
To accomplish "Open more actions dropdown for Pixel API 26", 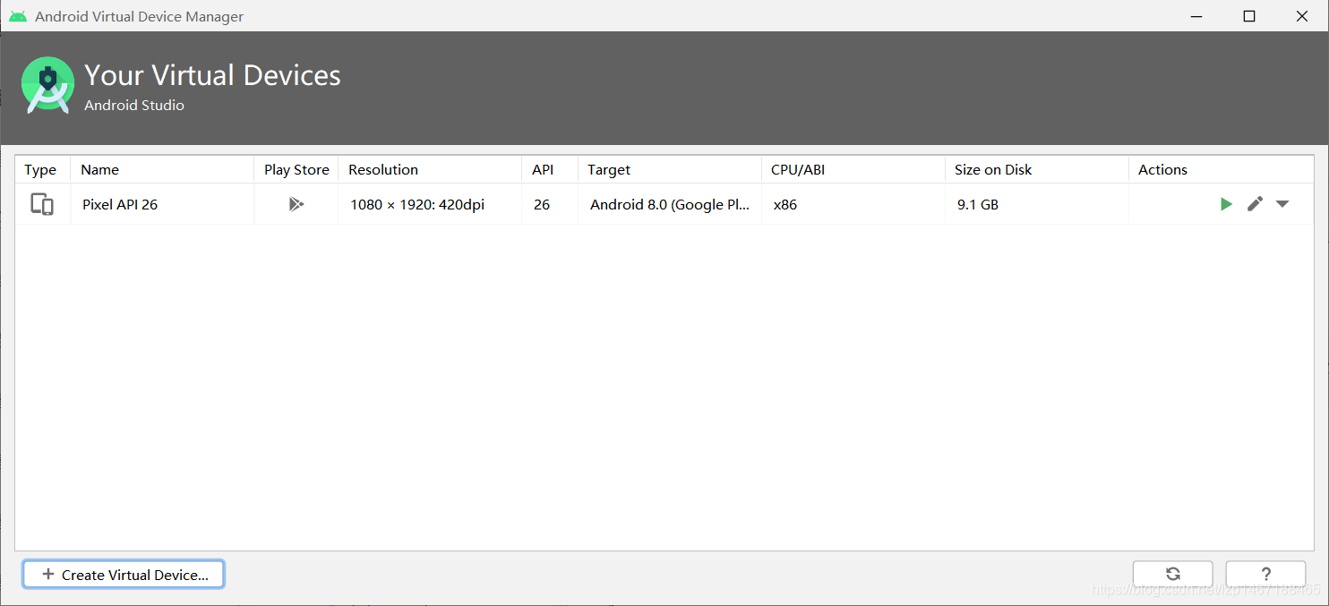I will (1282, 204).
